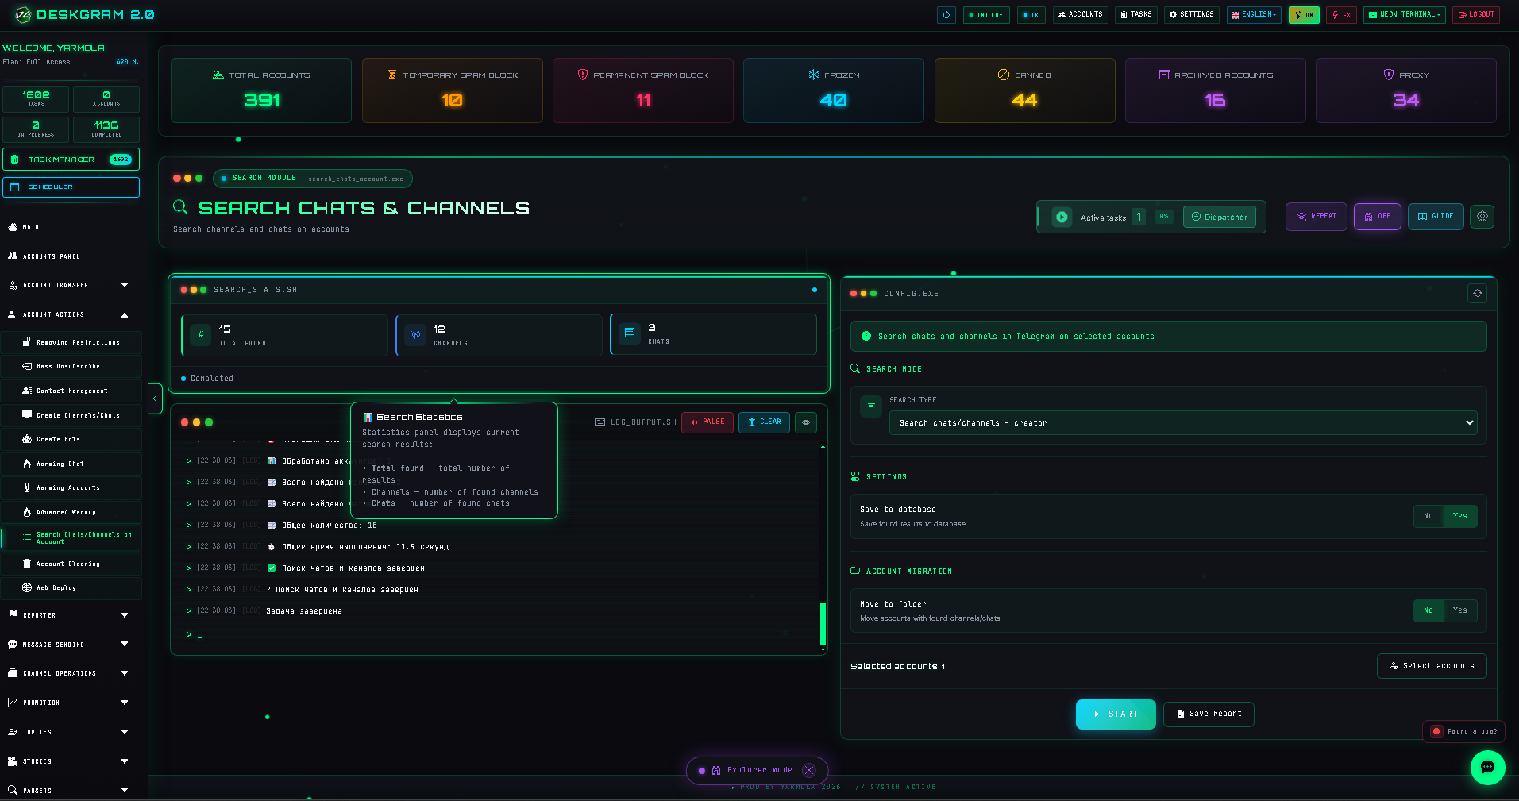The width and height of the screenshot is (1519, 801).
Task: Set Save to database to Yes
Action: click(1459, 516)
